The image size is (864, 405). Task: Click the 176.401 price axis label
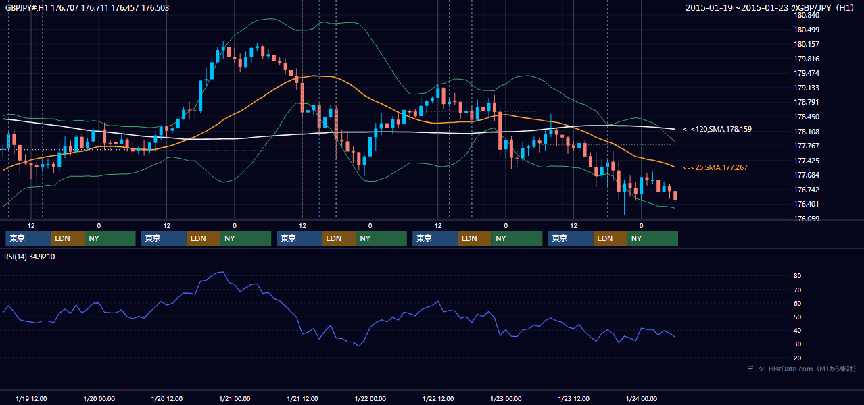[x=807, y=204]
